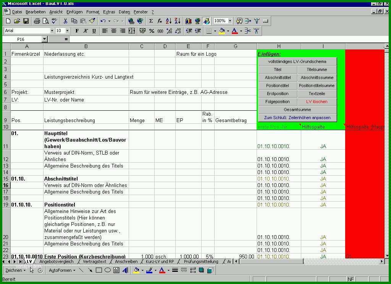The height and width of the screenshot is (284, 391).
Task: Click Zum Schluß: Zeilenhöhen anpassen button
Action: click(297, 118)
